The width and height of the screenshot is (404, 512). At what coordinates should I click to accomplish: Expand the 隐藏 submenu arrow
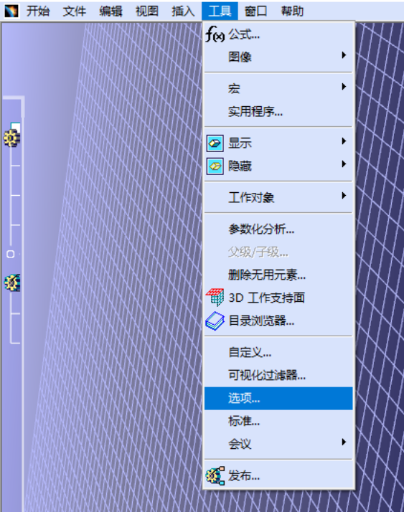click(344, 164)
